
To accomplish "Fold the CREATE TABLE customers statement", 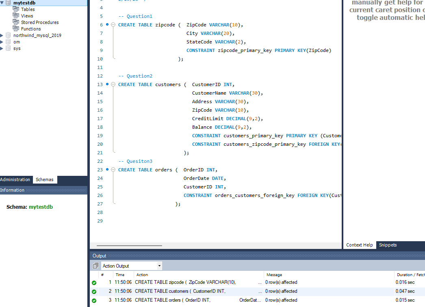I will 113,84.
